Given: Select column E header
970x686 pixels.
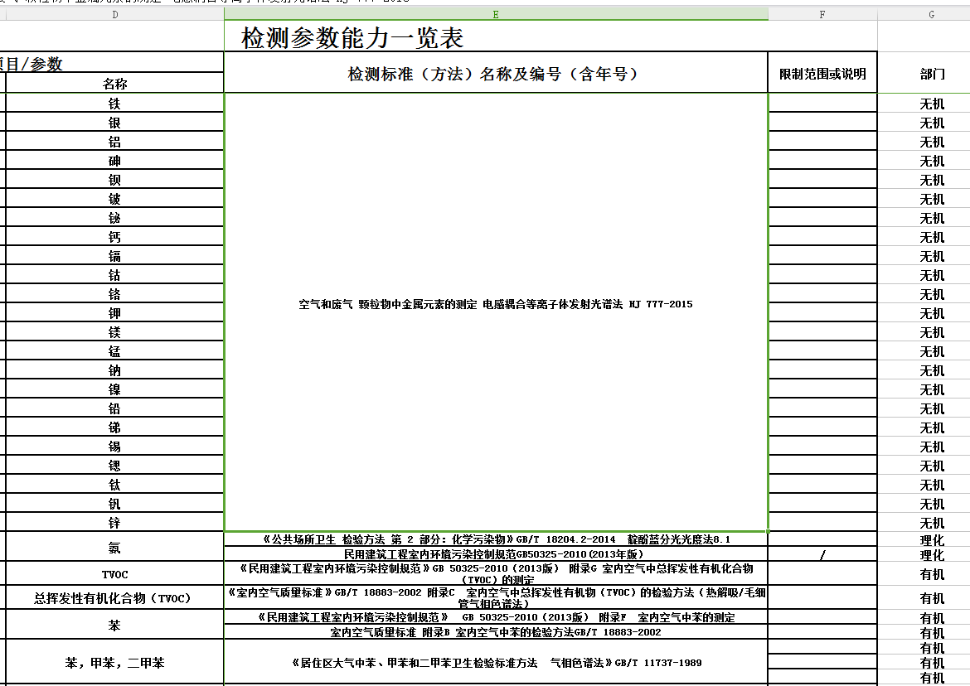Looking at the screenshot, I should [496, 14].
